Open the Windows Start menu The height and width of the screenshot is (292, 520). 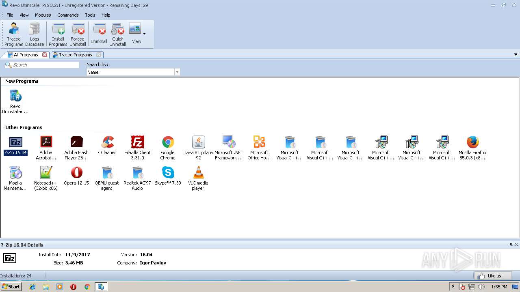coord(11,287)
